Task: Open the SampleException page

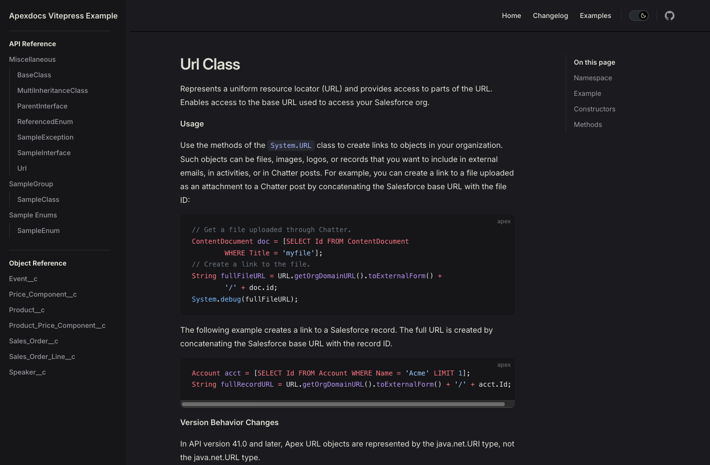Action: [45, 137]
